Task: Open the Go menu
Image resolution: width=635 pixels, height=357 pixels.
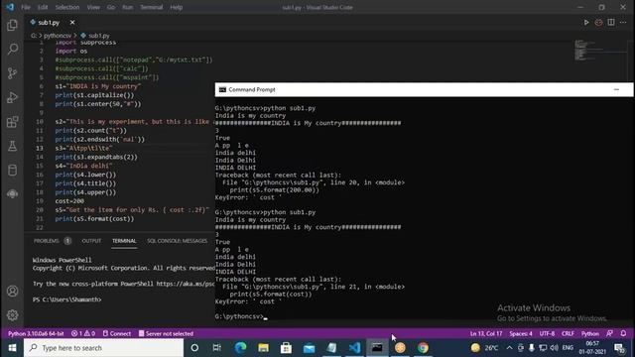Action: pos(111,7)
